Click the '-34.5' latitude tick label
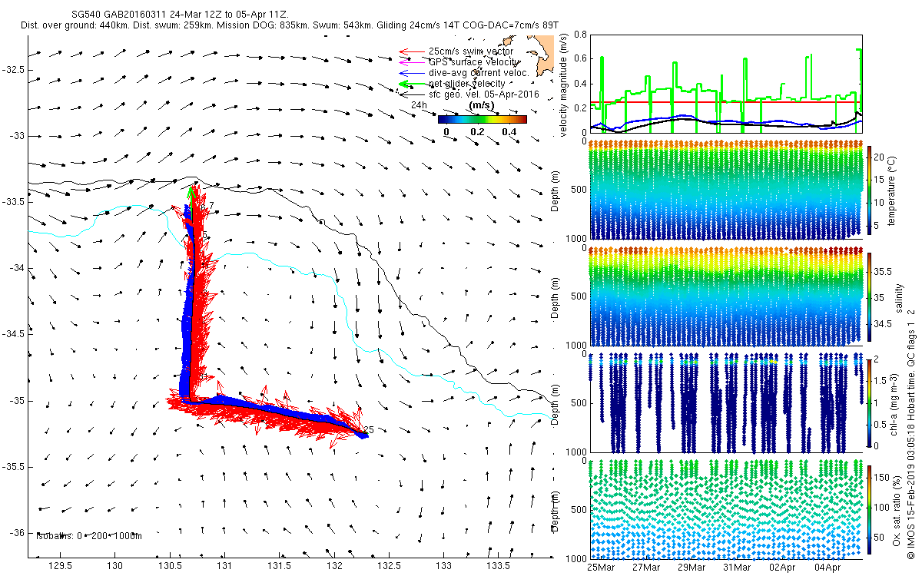The height and width of the screenshot is (576, 922). pyautogui.click(x=14, y=334)
